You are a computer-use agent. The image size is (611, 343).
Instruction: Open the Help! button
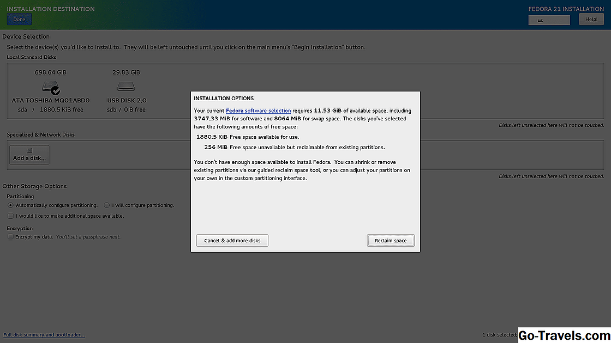591,20
